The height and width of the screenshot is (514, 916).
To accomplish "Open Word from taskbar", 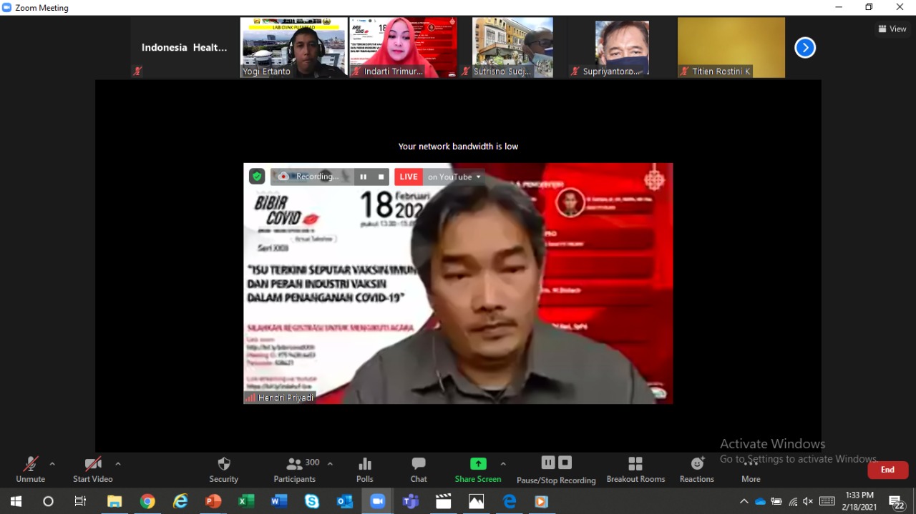I will point(279,501).
